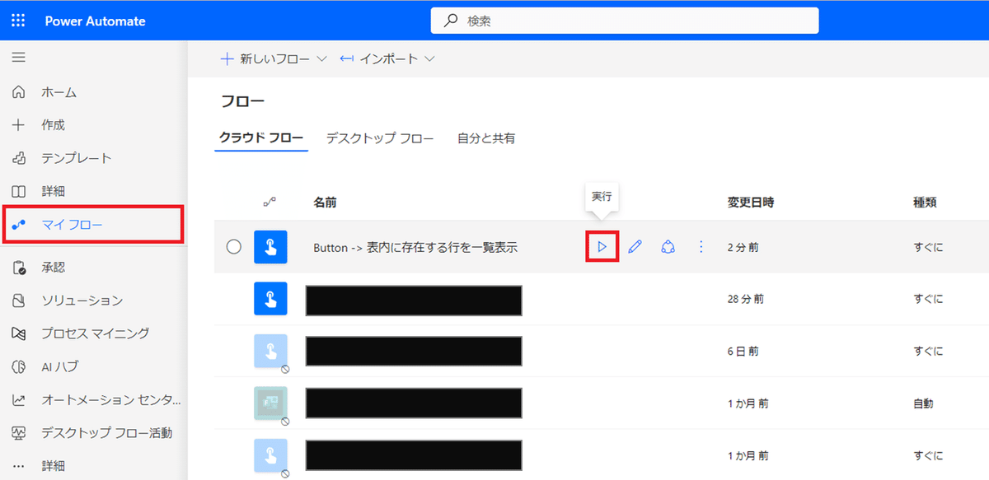The image size is (989, 480).
Task: Click the テンプレート icon in sidebar
Action: (x=18, y=158)
